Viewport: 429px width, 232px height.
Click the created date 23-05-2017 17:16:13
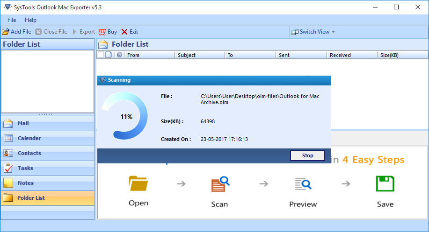[x=224, y=139]
